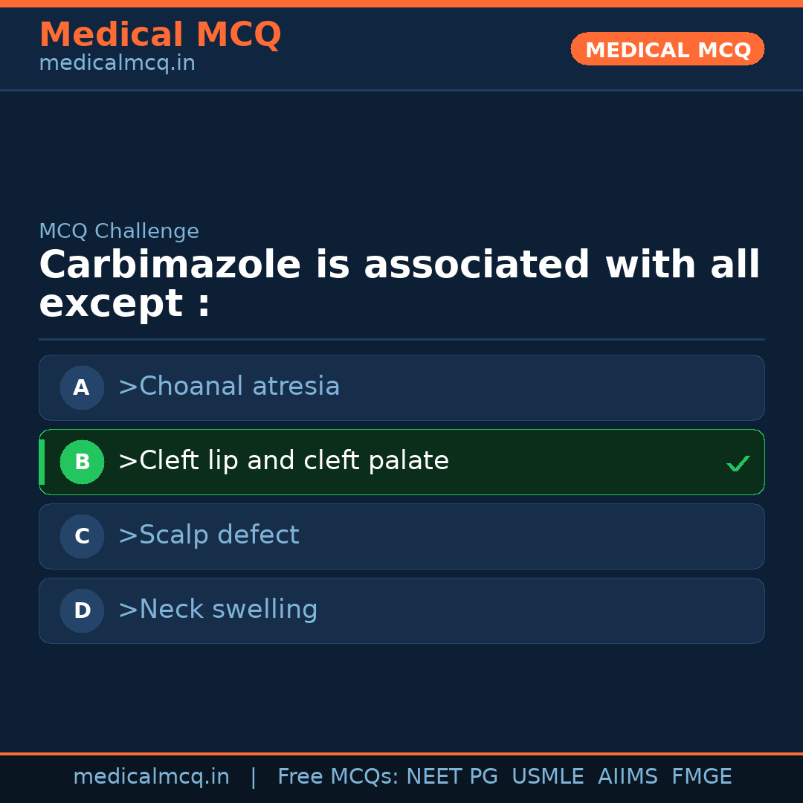Click the letter C circle icon
Viewport: 803px width, 803px height.
tap(82, 536)
